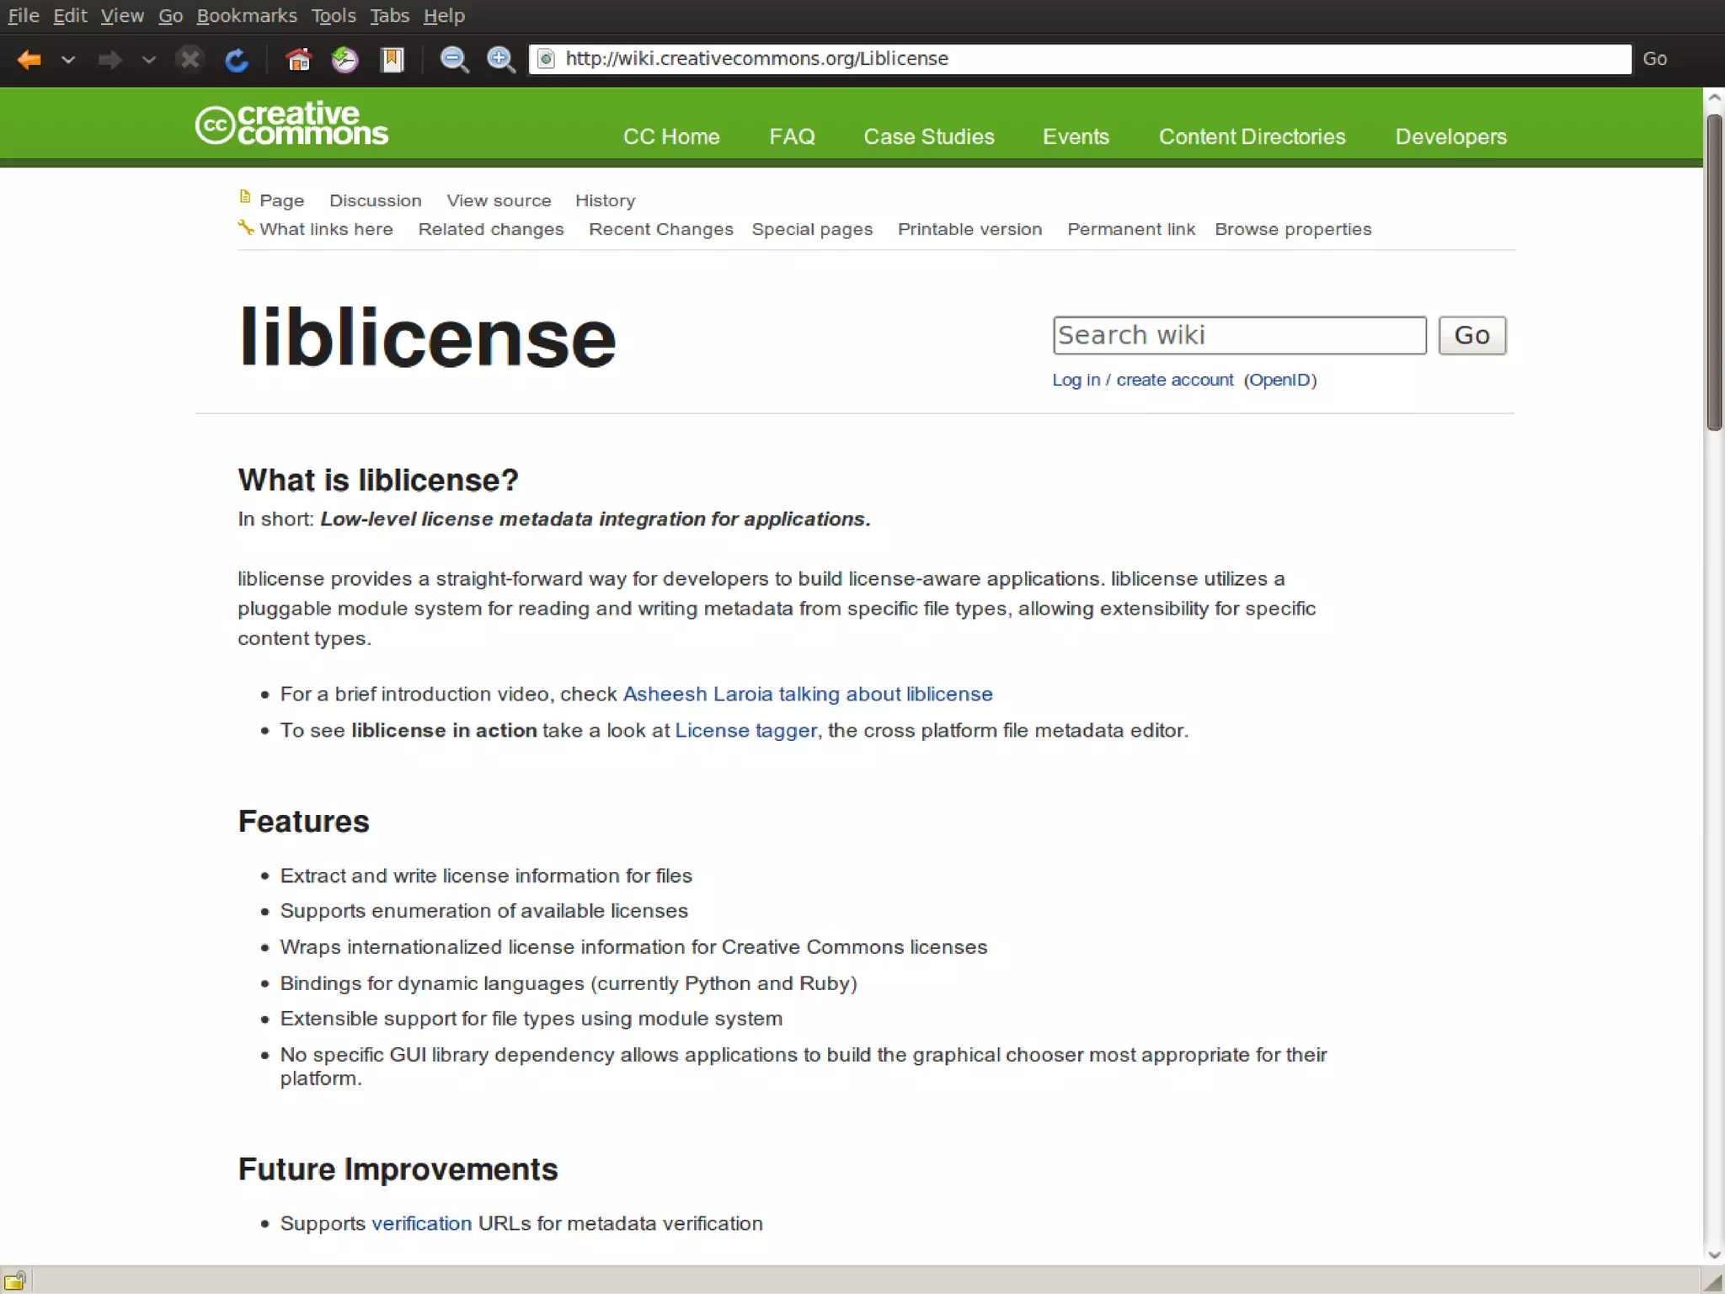Screen dimensions: 1725x1294
Task: Follow the License tagger link
Action: [x=745, y=731]
